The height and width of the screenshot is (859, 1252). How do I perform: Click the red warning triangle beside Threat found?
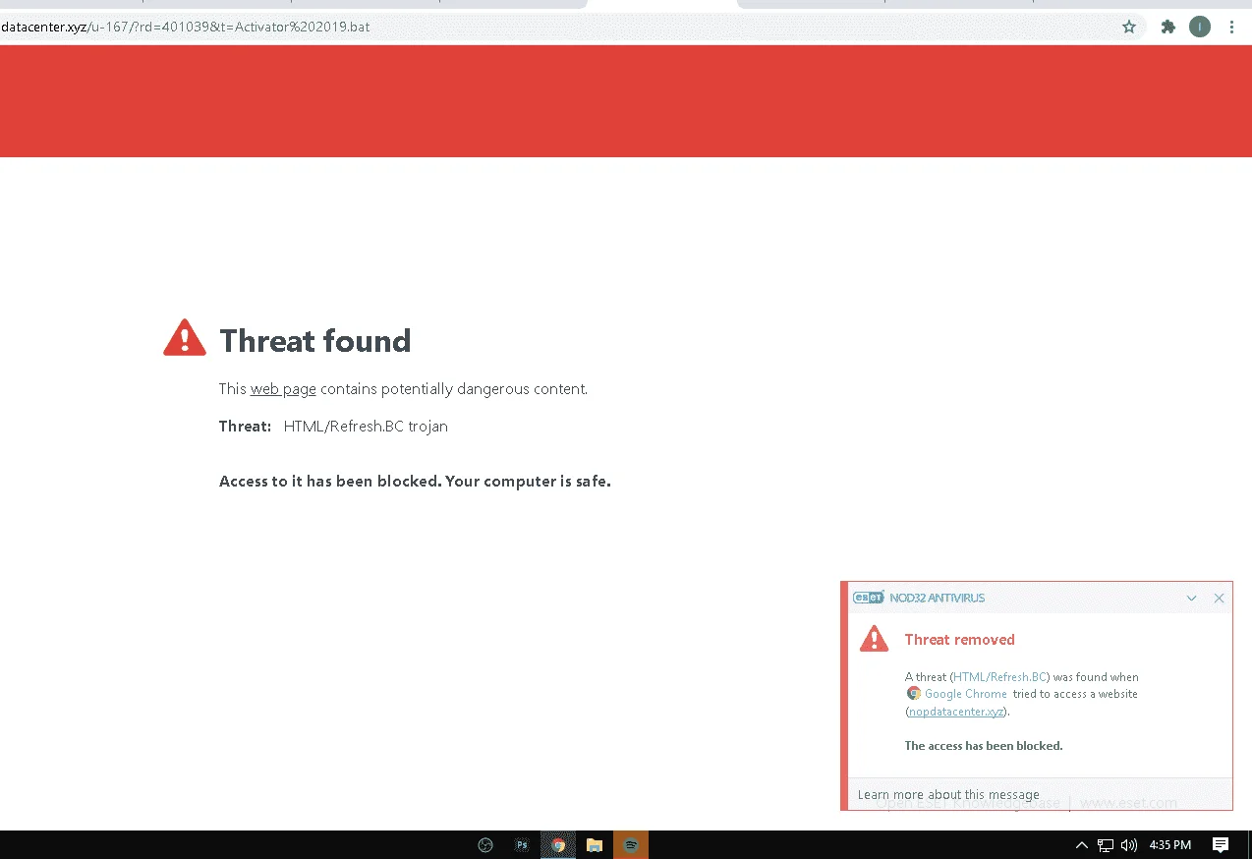[x=185, y=338]
